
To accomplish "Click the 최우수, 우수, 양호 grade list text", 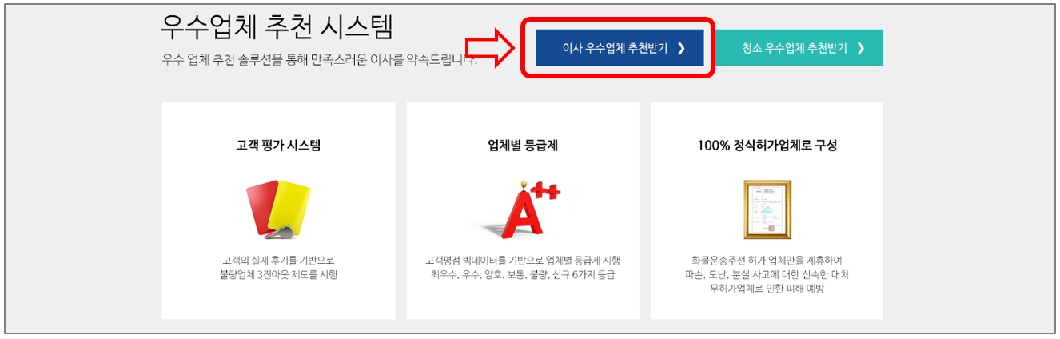I will pos(523,274).
